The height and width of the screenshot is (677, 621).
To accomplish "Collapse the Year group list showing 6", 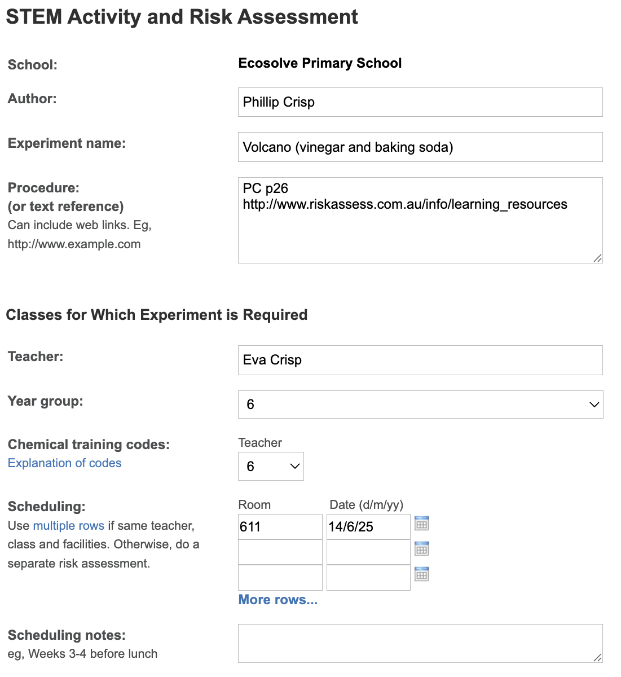I will coord(593,405).
